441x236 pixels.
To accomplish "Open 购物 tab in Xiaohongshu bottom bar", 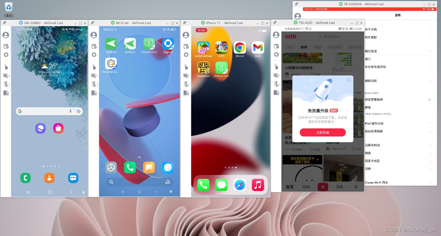I will (306, 187).
